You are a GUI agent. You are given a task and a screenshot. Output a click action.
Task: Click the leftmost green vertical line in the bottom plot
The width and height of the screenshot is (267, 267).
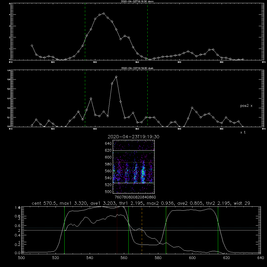click(64, 230)
